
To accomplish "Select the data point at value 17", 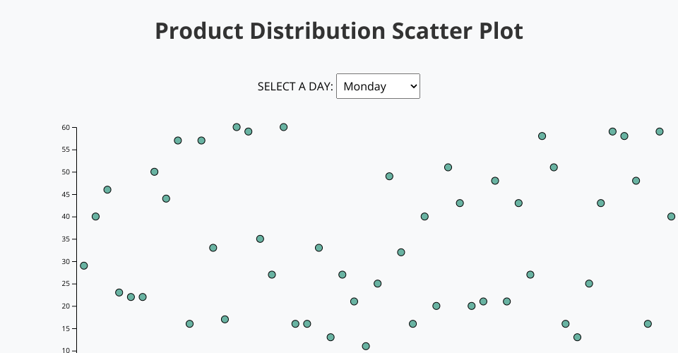I will pyautogui.click(x=225, y=319).
